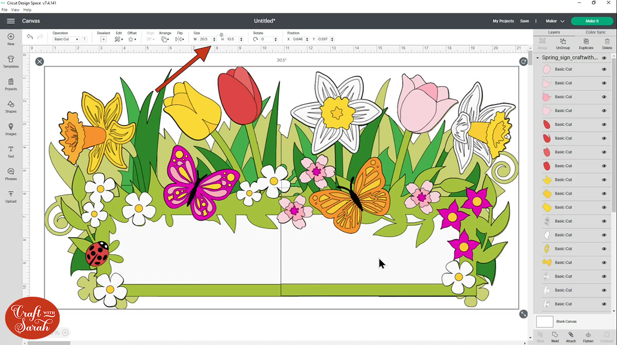Screen dimensions: 617x345
Task: Toggle visibility of Spring_sign group
Action: coord(604,58)
